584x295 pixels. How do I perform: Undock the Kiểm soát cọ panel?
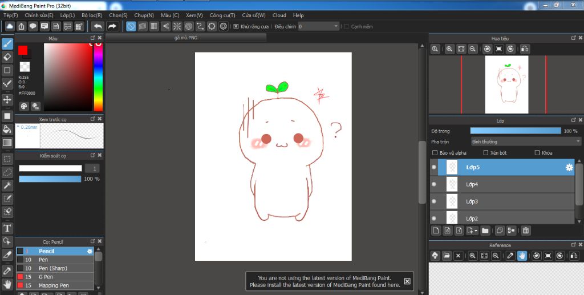tap(93, 155)
